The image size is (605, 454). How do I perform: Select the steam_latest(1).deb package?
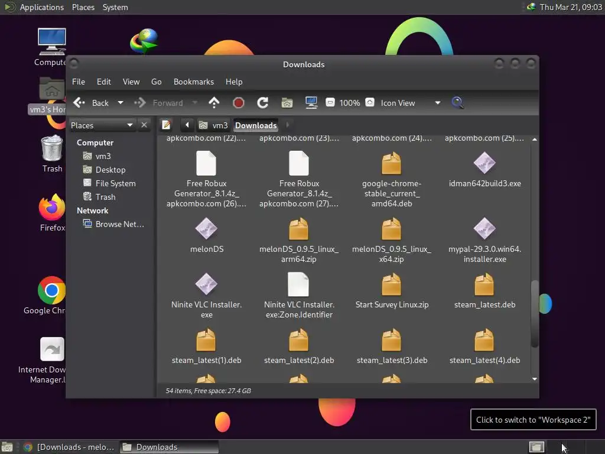pyautogui.click(x=206, y=340)
